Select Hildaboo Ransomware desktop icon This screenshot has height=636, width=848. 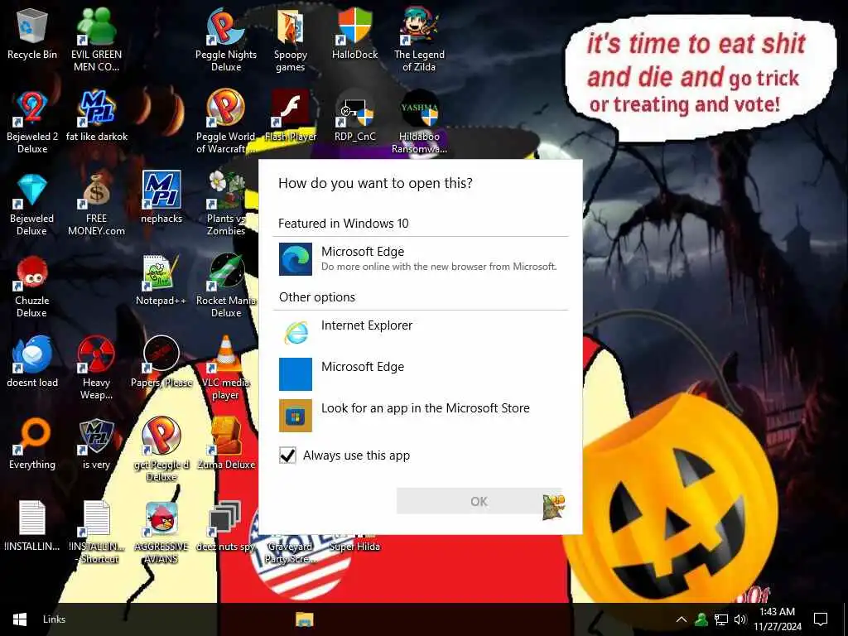419,122
